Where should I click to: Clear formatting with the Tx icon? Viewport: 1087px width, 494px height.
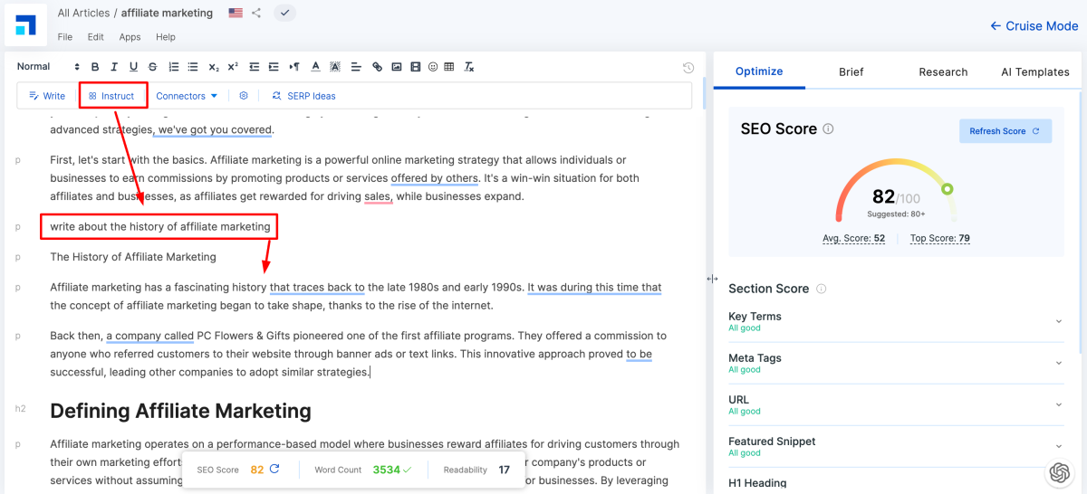469,67
